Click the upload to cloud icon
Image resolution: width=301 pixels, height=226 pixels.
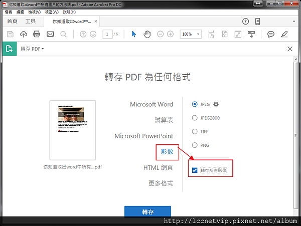point(24,34)
